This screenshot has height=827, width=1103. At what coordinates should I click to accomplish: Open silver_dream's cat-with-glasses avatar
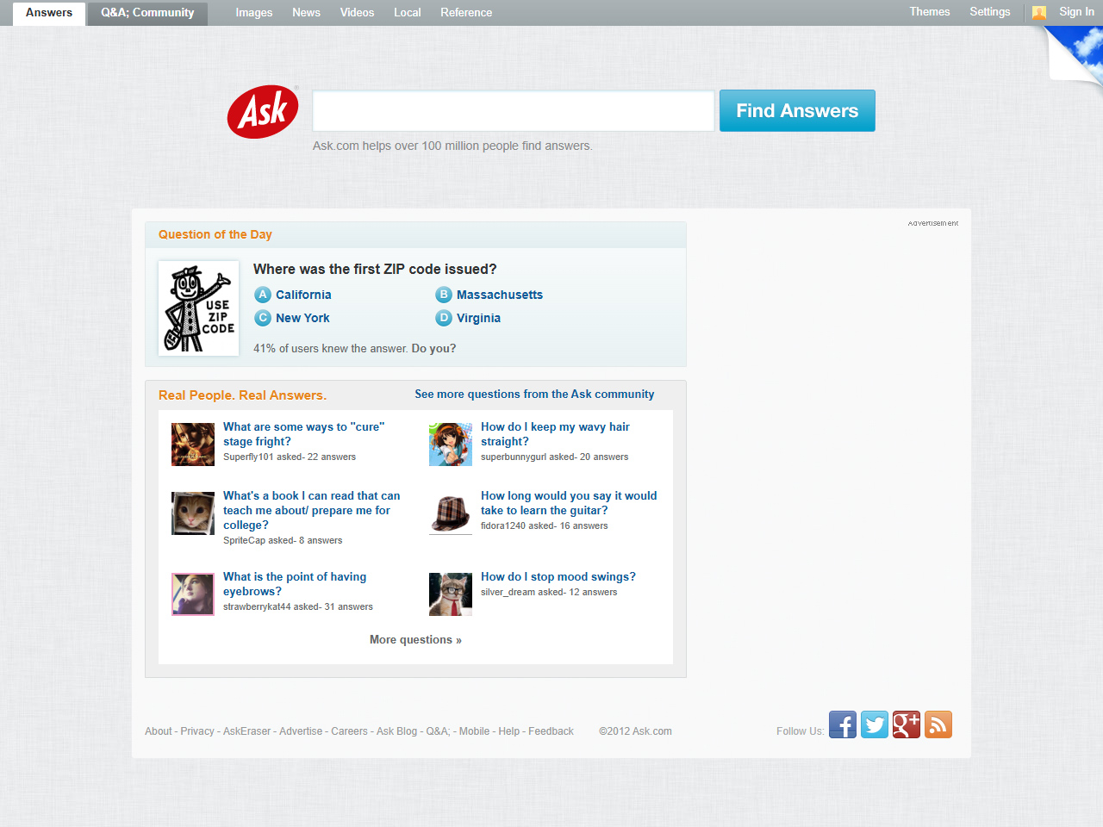451,594
